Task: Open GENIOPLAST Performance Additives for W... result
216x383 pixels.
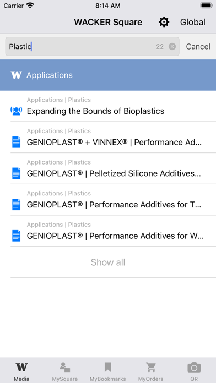Action: point(114,231)
